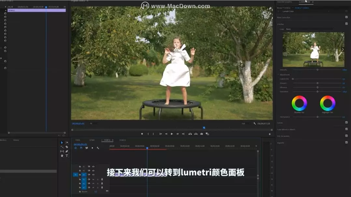Switch to the DEMO sequence tab

(92, 140)
